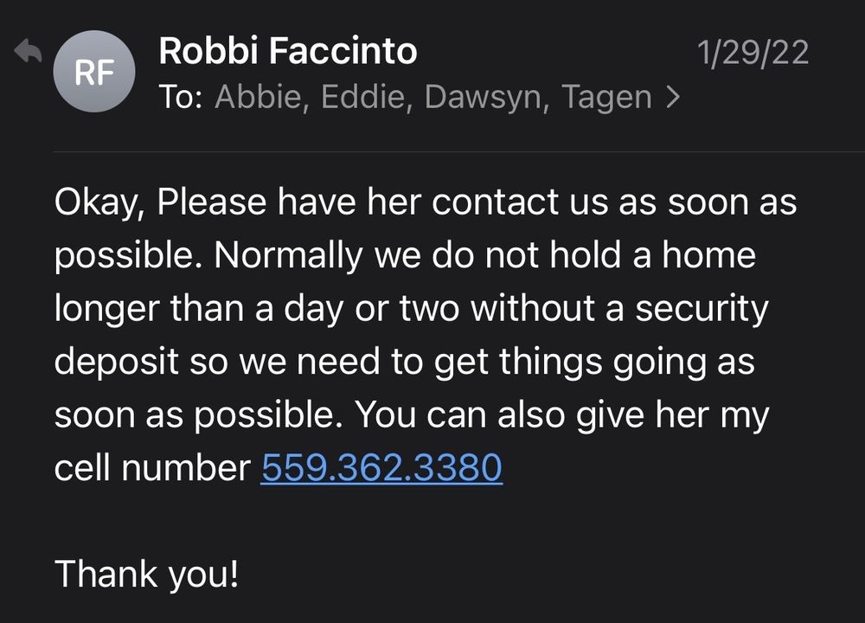Select recipient Tagen
The height and width of the screenshot is (623, 865).
606,97
